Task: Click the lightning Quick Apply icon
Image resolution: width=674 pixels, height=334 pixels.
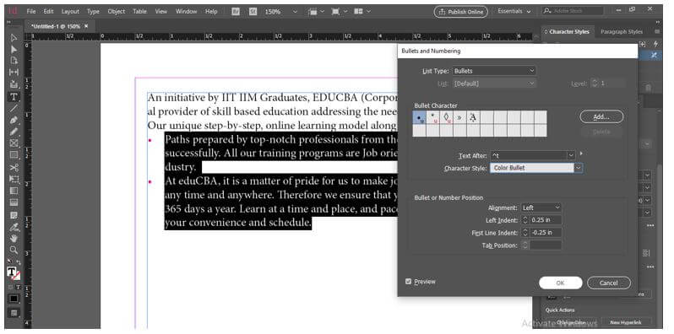Action: 655,44
